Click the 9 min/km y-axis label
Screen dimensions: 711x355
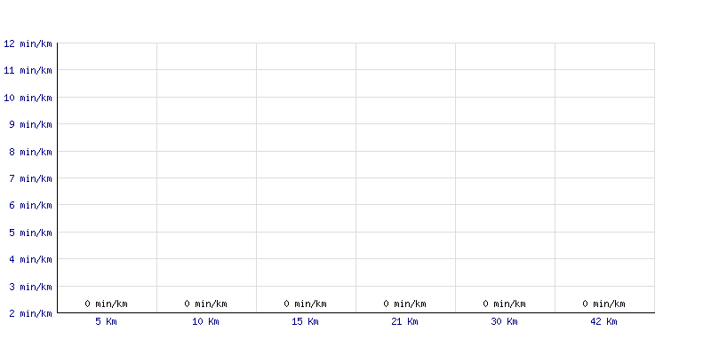coord(30,124)
